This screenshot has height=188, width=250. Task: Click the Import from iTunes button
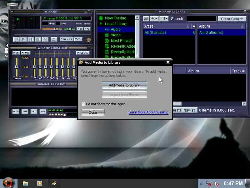124,95
